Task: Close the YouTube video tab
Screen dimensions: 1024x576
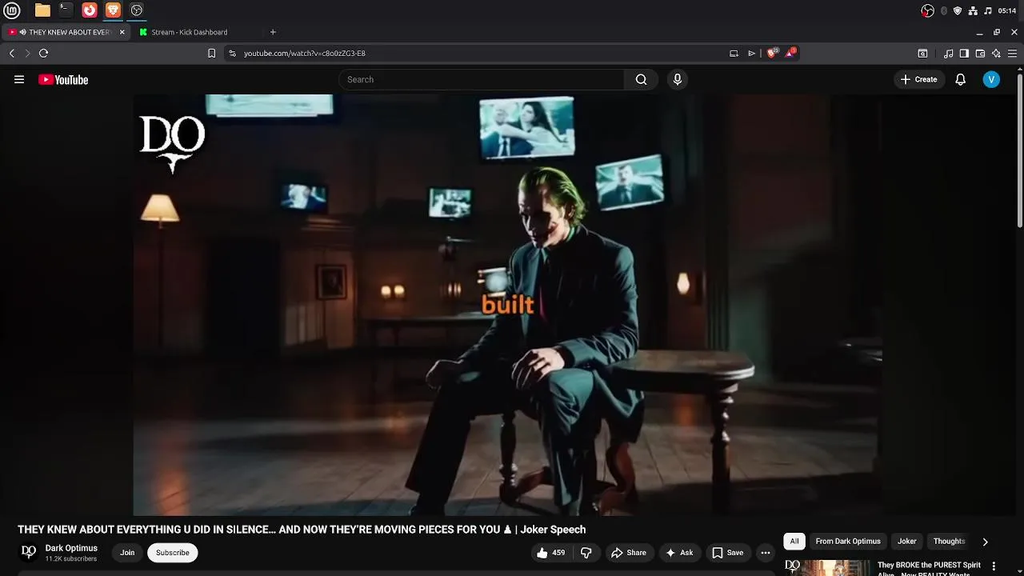Action: (122, 32)
